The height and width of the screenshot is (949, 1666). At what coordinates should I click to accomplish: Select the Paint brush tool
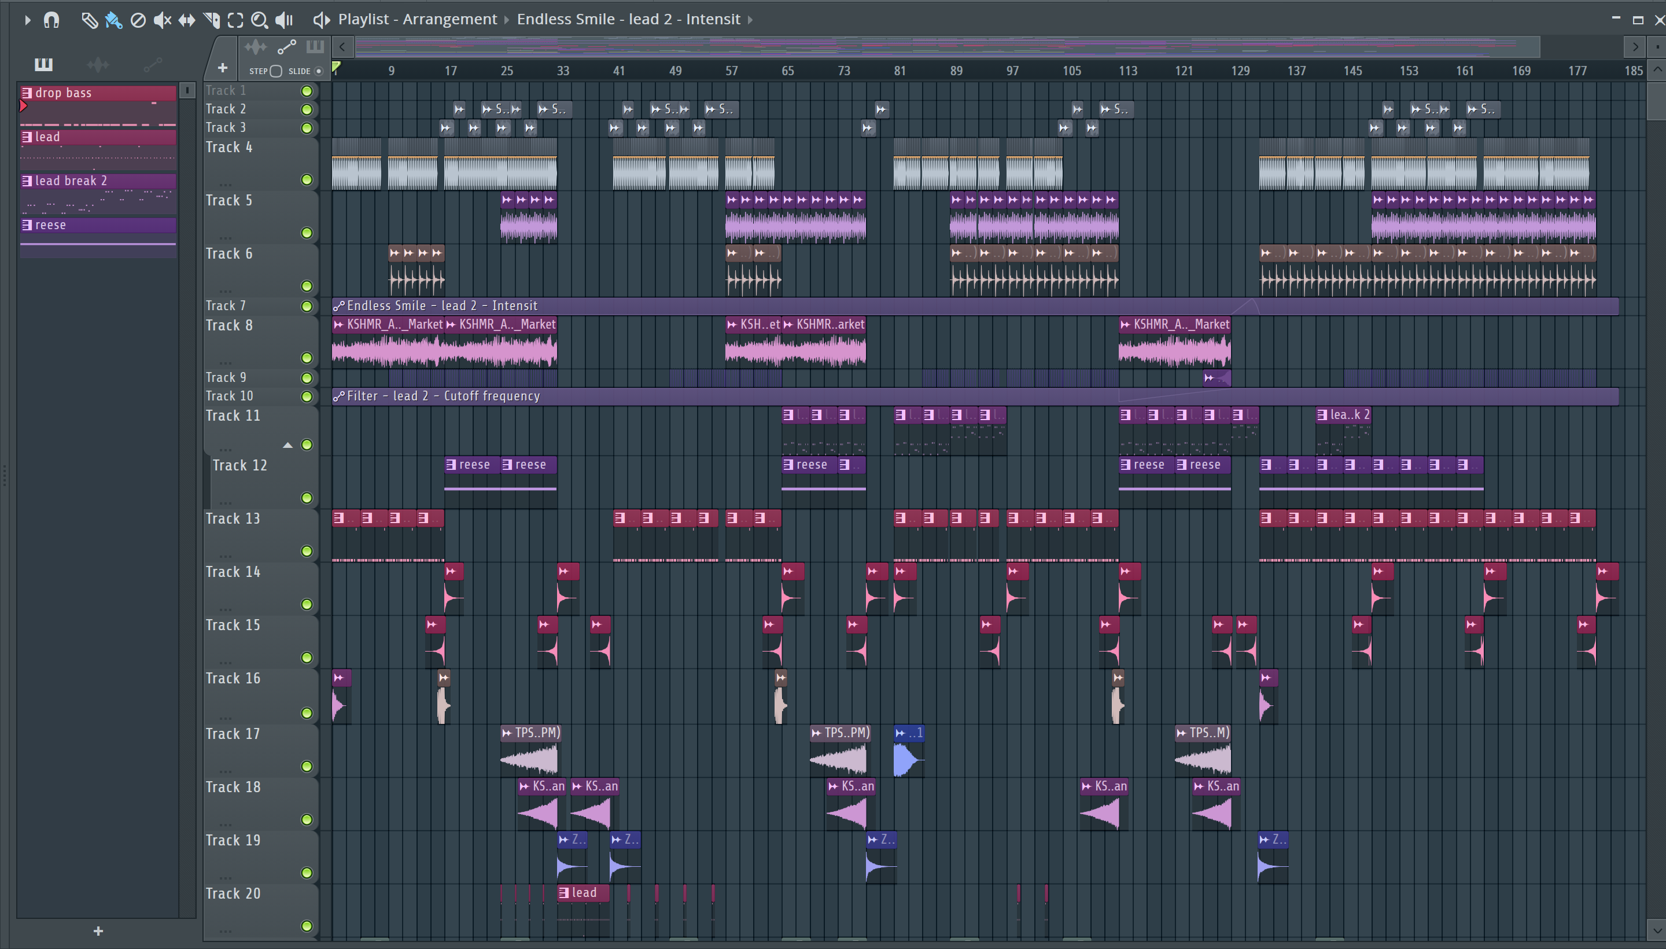(x=113, y=20)
